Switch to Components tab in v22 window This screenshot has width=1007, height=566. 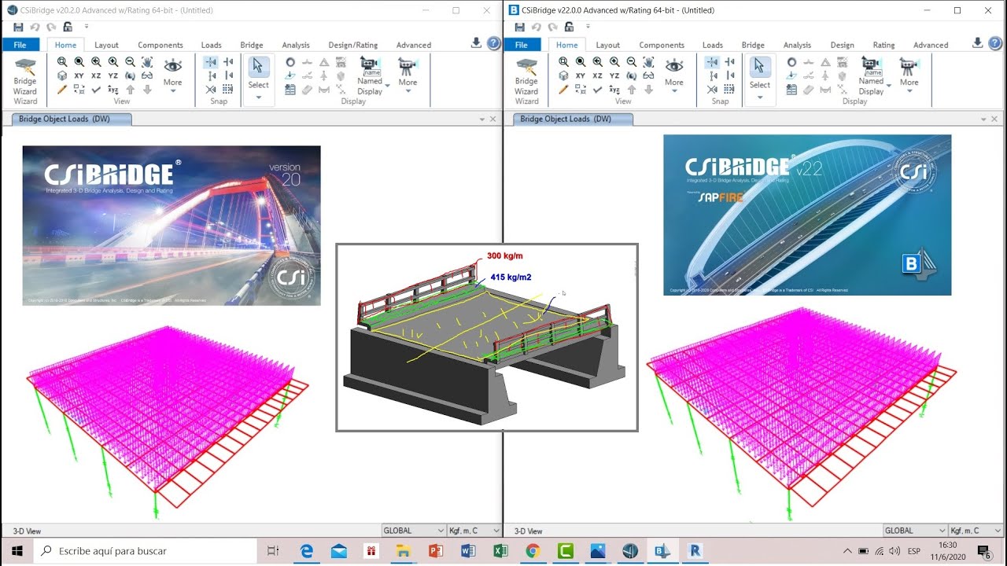[662, 45]
